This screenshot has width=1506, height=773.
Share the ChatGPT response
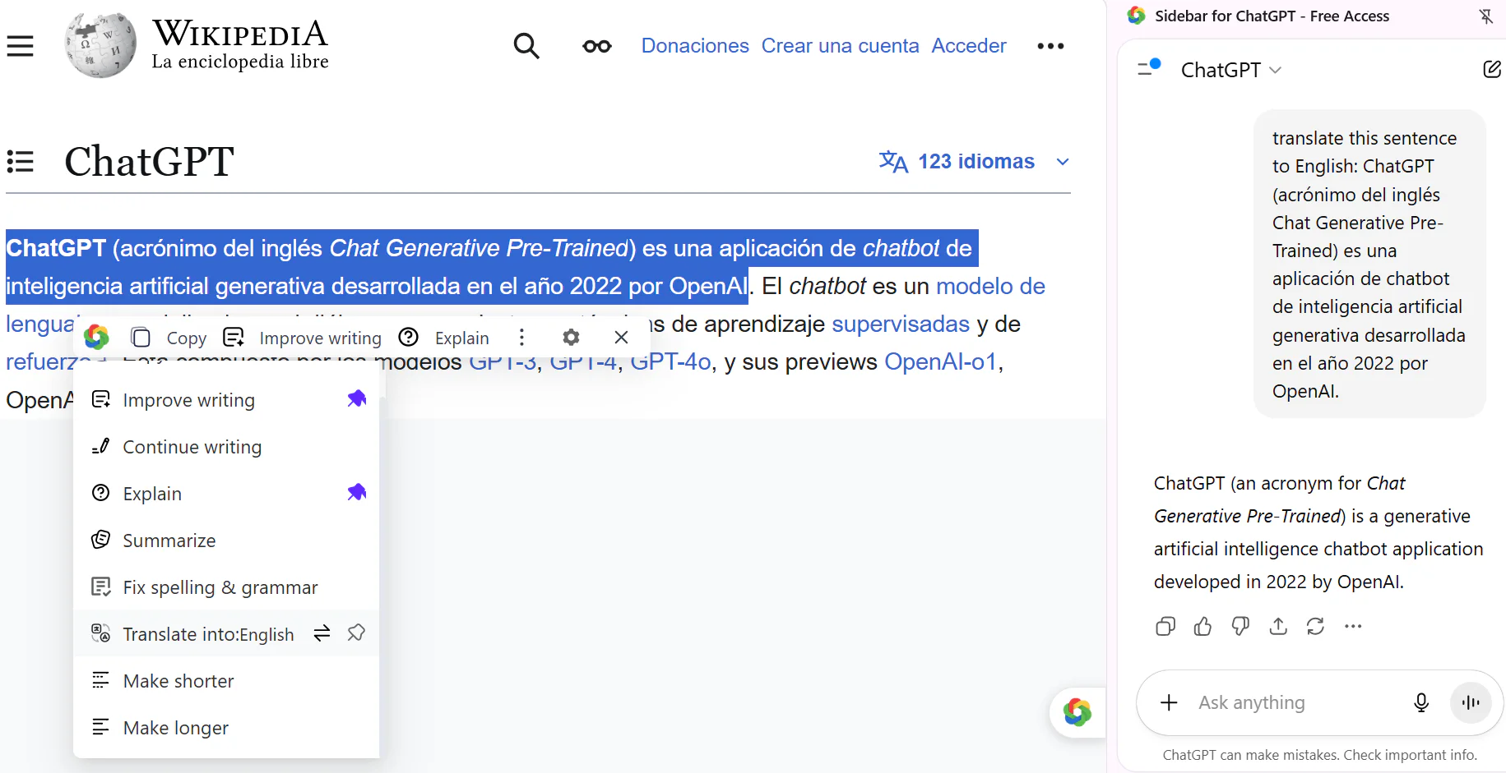click(1278, 626)
